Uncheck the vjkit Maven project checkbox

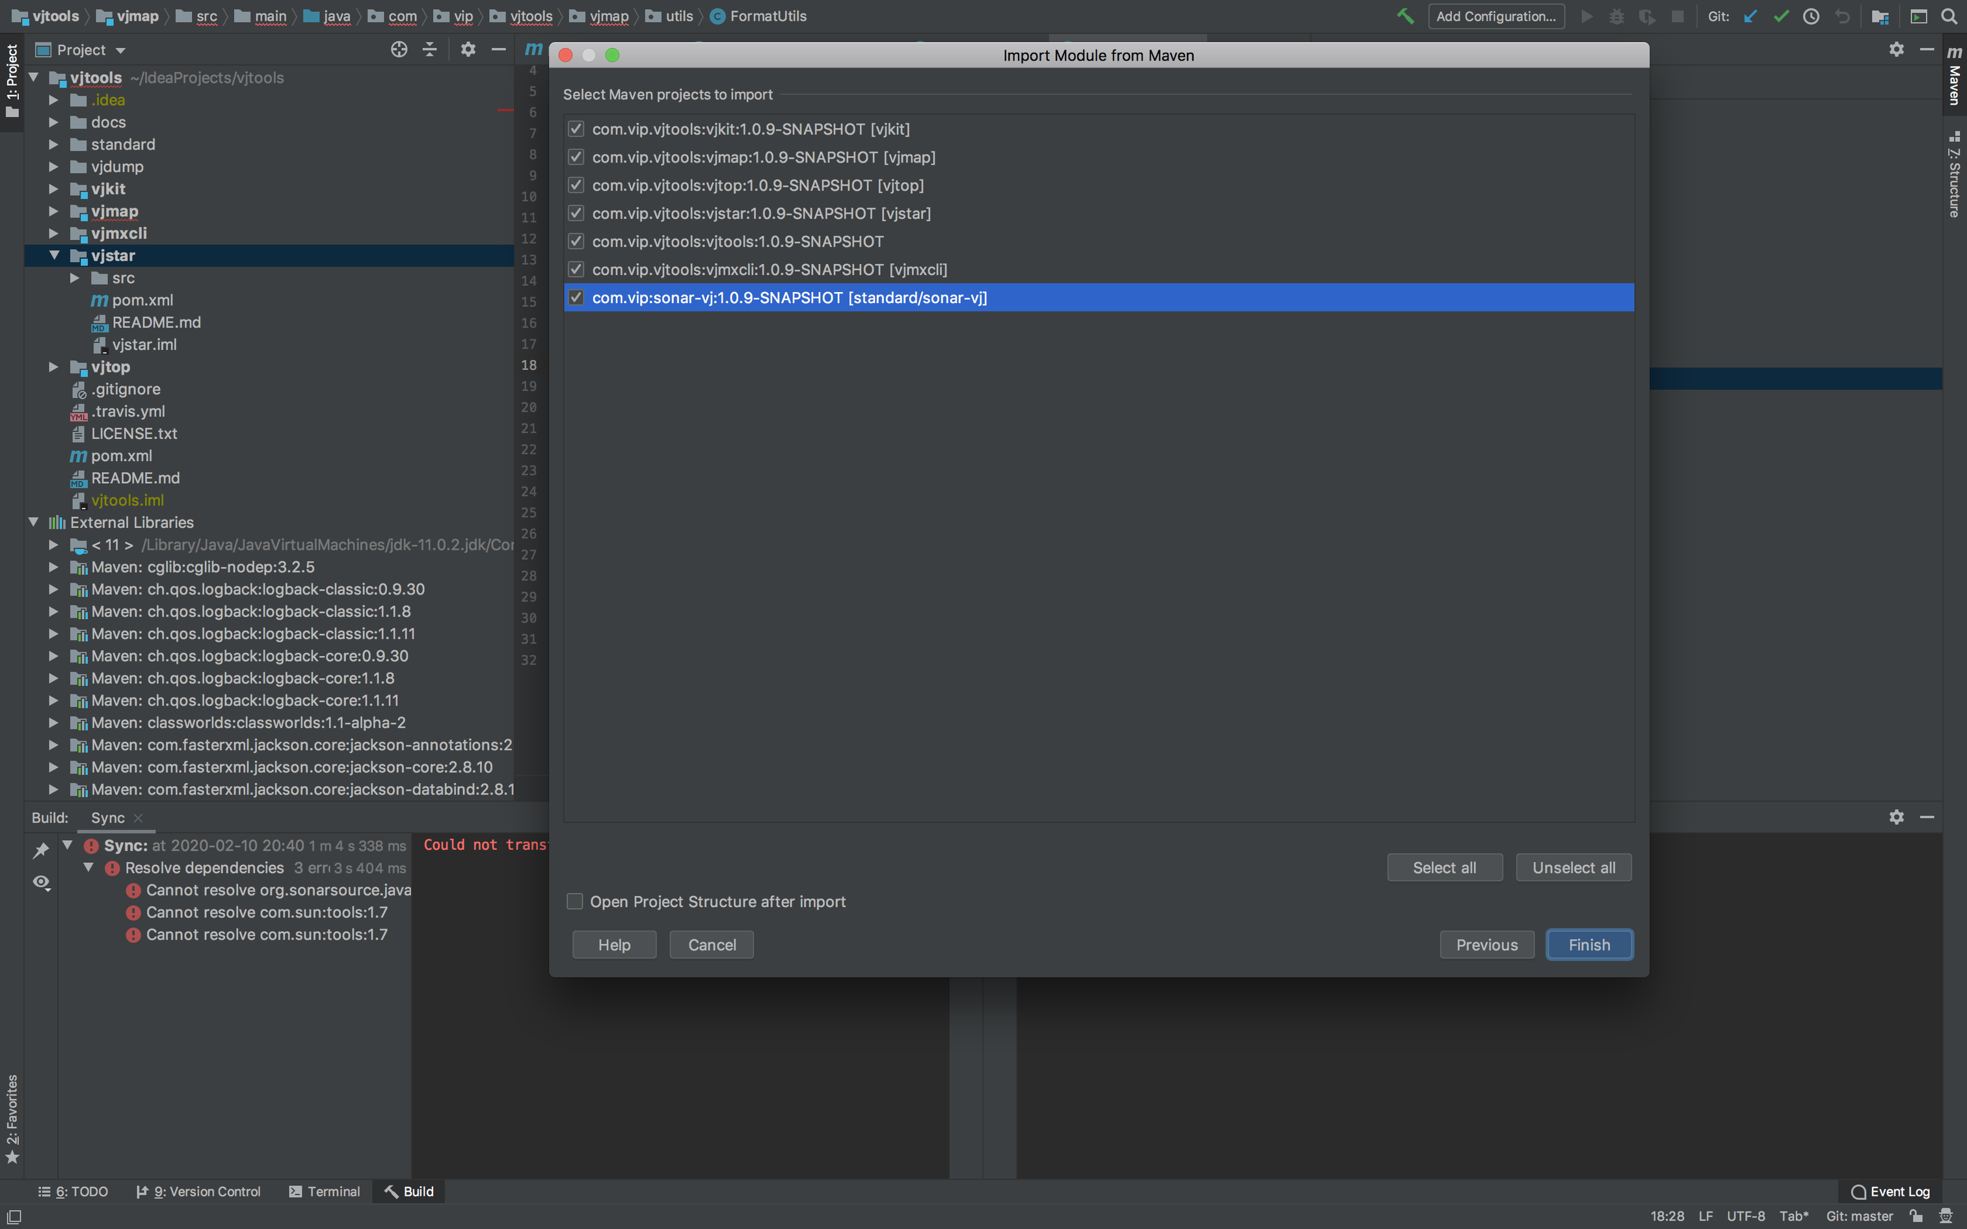(576, 129)
